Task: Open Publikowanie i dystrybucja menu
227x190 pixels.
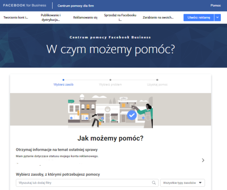Action: pos(51,18)
